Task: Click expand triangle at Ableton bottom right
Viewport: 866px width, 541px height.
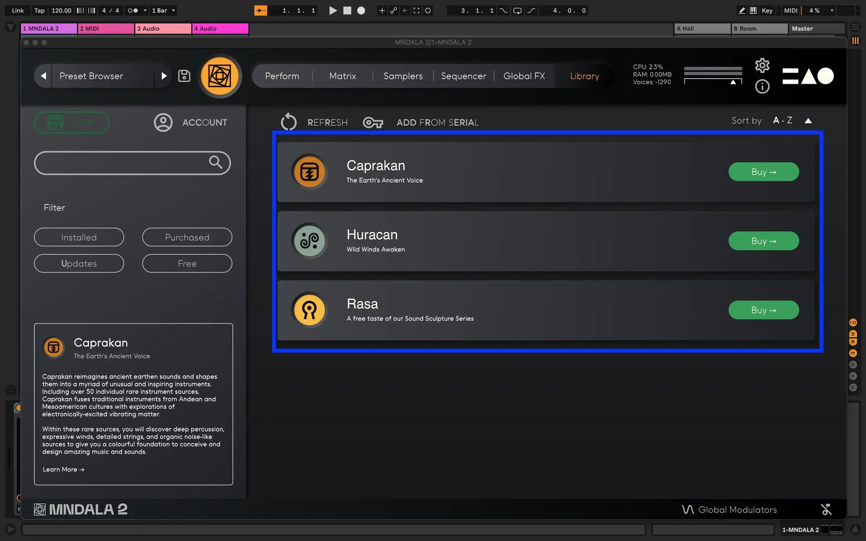Action: point(855,529)
